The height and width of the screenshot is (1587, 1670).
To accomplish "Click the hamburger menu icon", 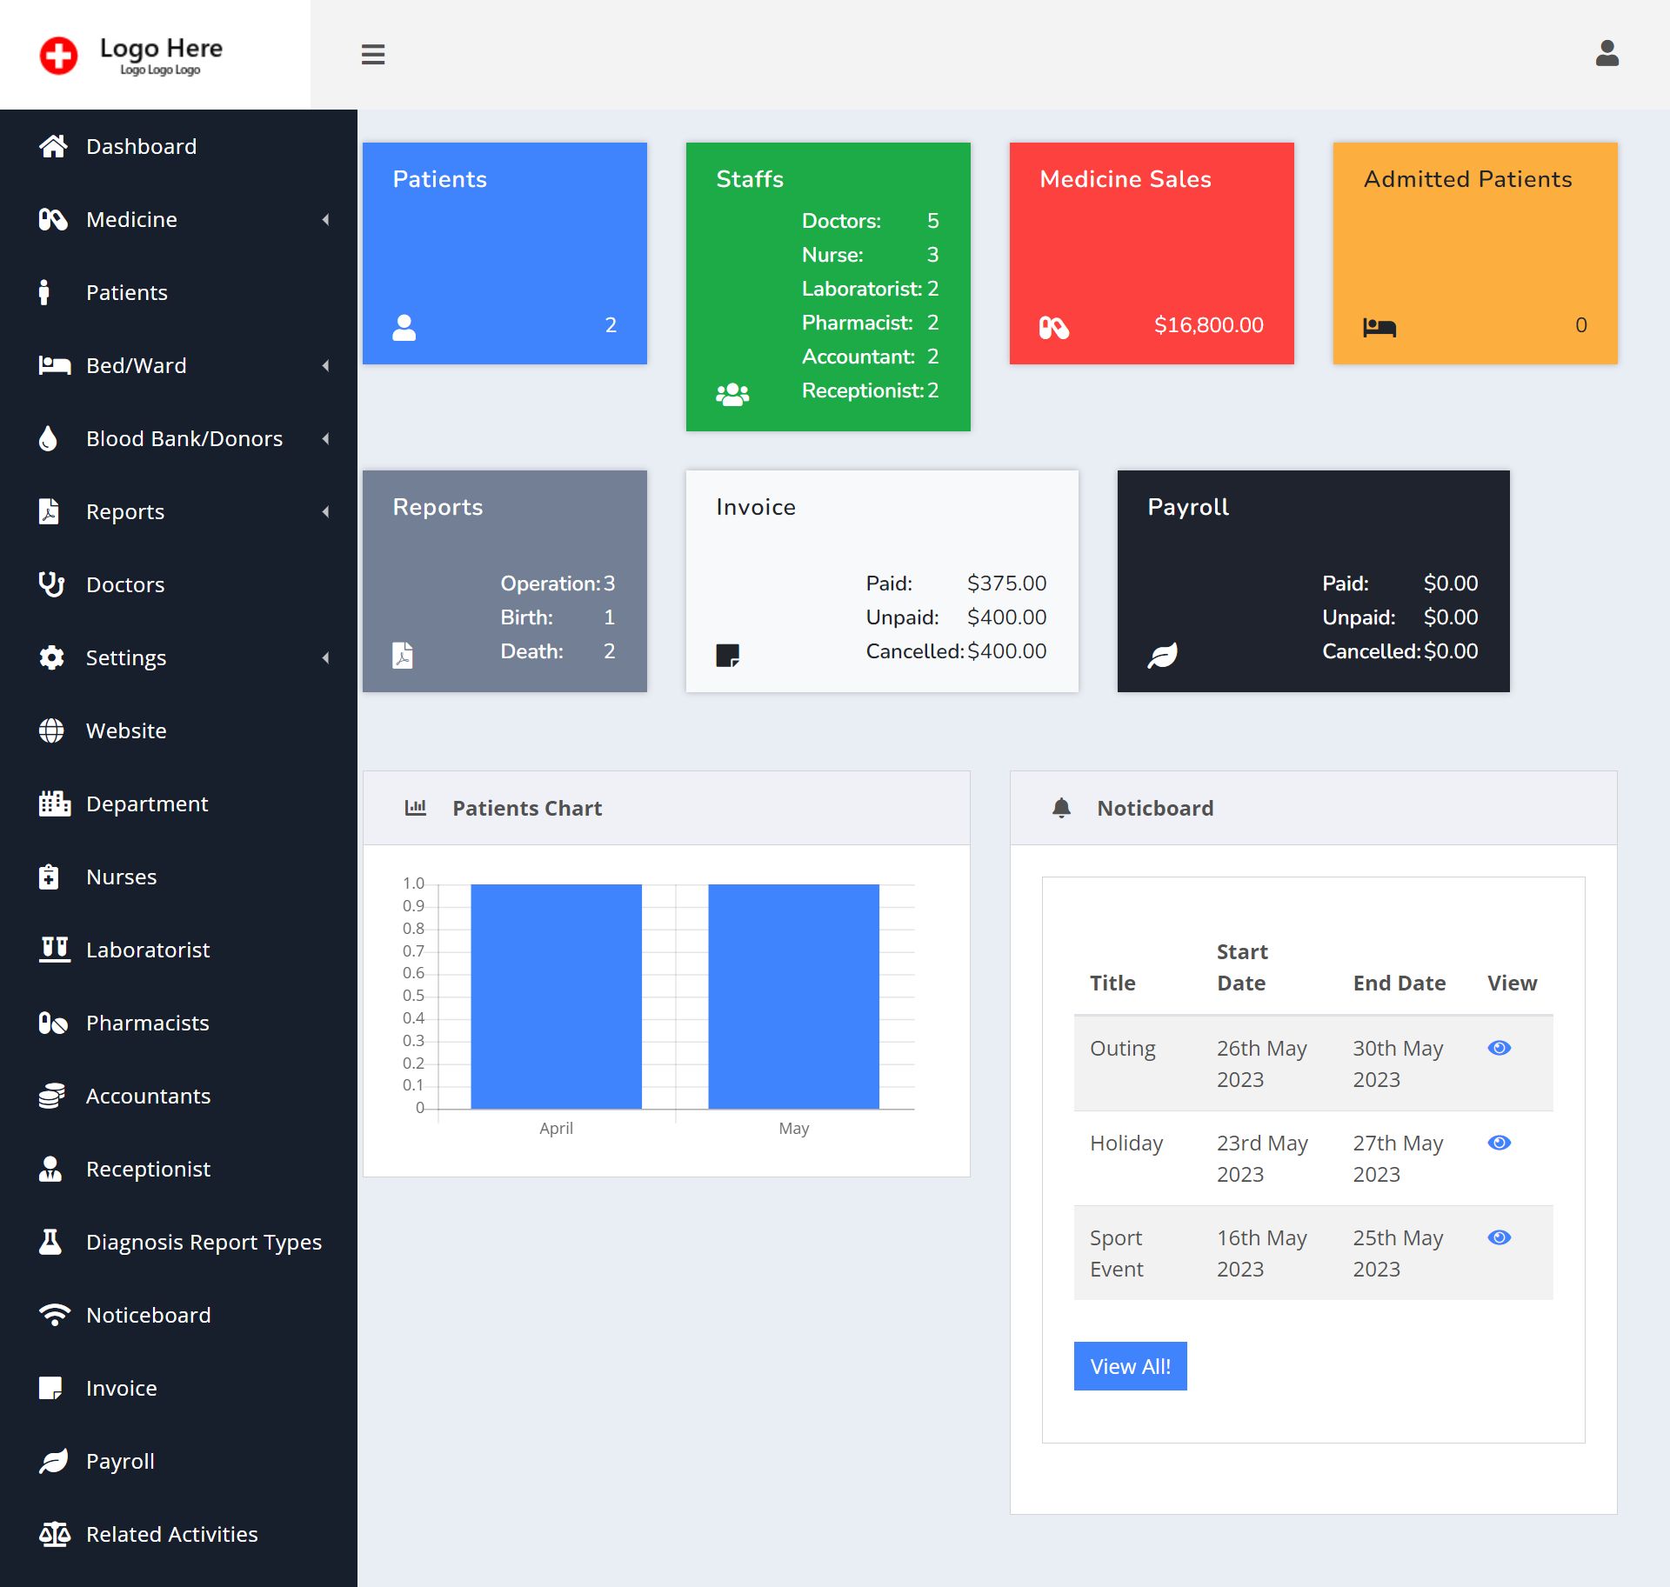I will 373,54.
